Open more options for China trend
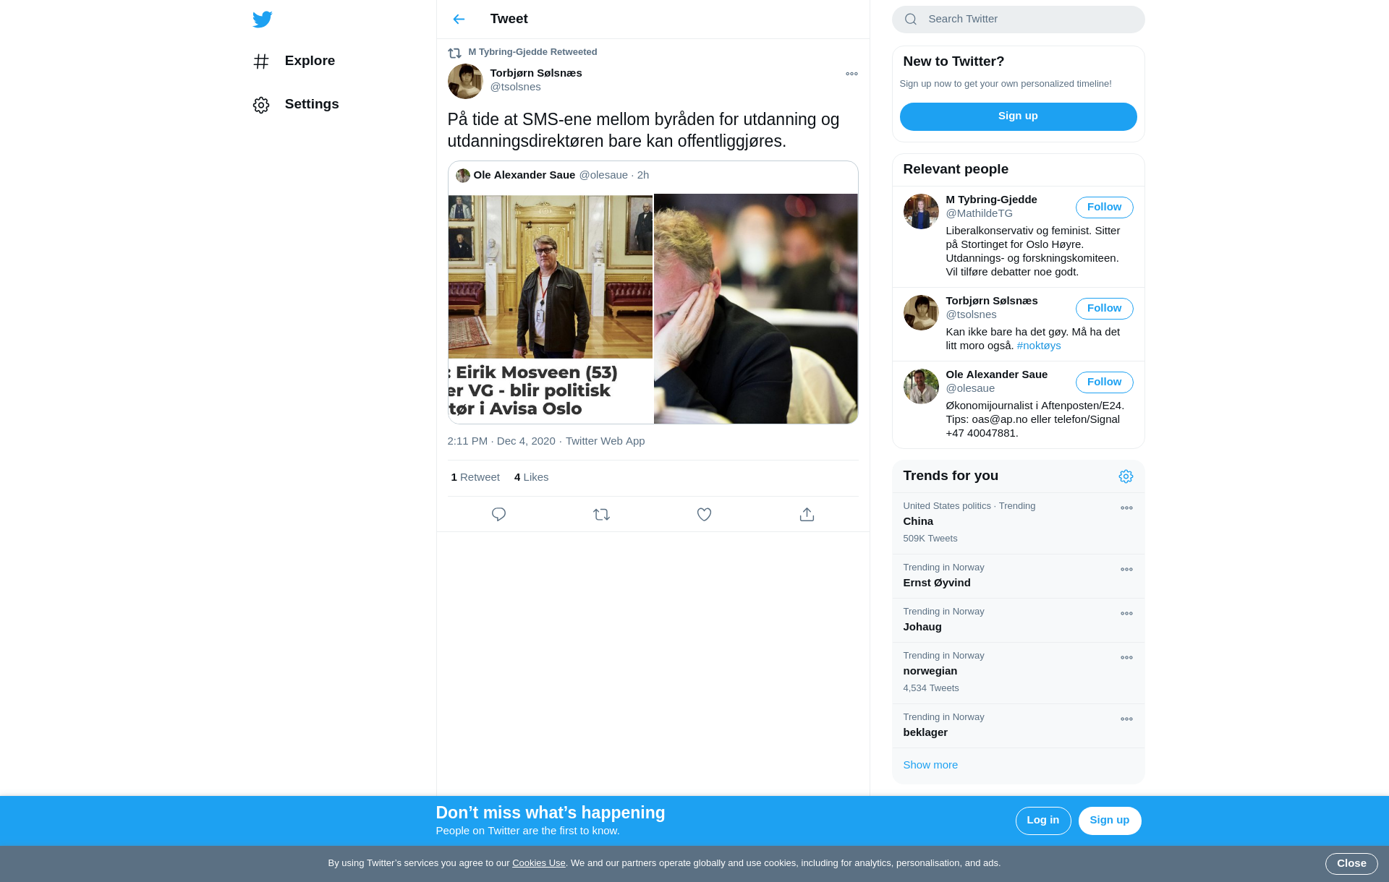The width and height of the screenshot is (1389, 882). click(1126, 508)
